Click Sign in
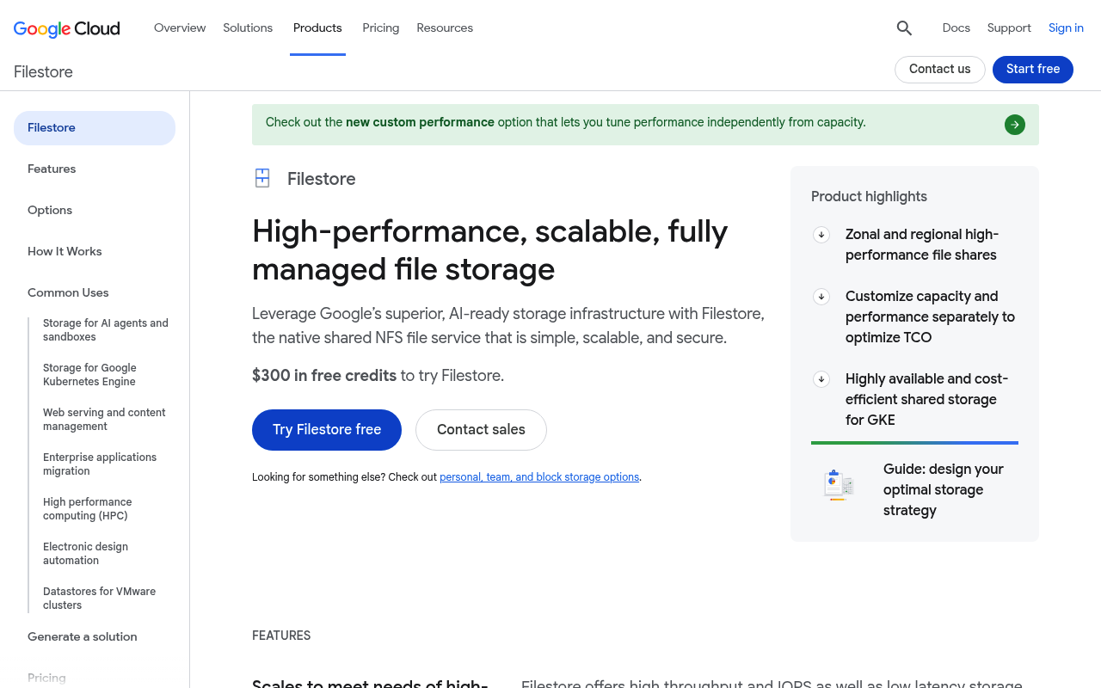 point(1066,28)
